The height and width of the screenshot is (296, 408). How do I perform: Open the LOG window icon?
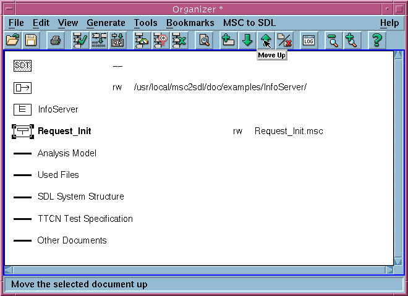pyautogui.click(x=308, y=40)
